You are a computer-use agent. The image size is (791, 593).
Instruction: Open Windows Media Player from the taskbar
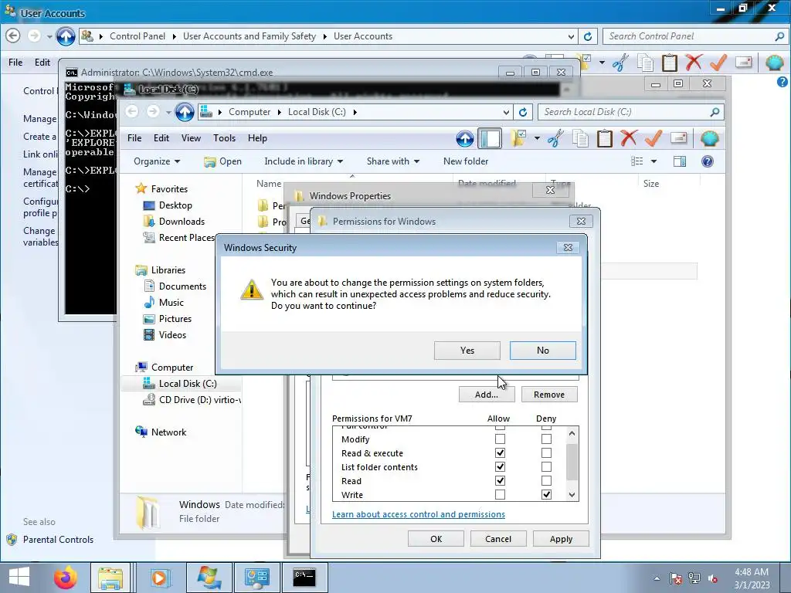[159, 578]
